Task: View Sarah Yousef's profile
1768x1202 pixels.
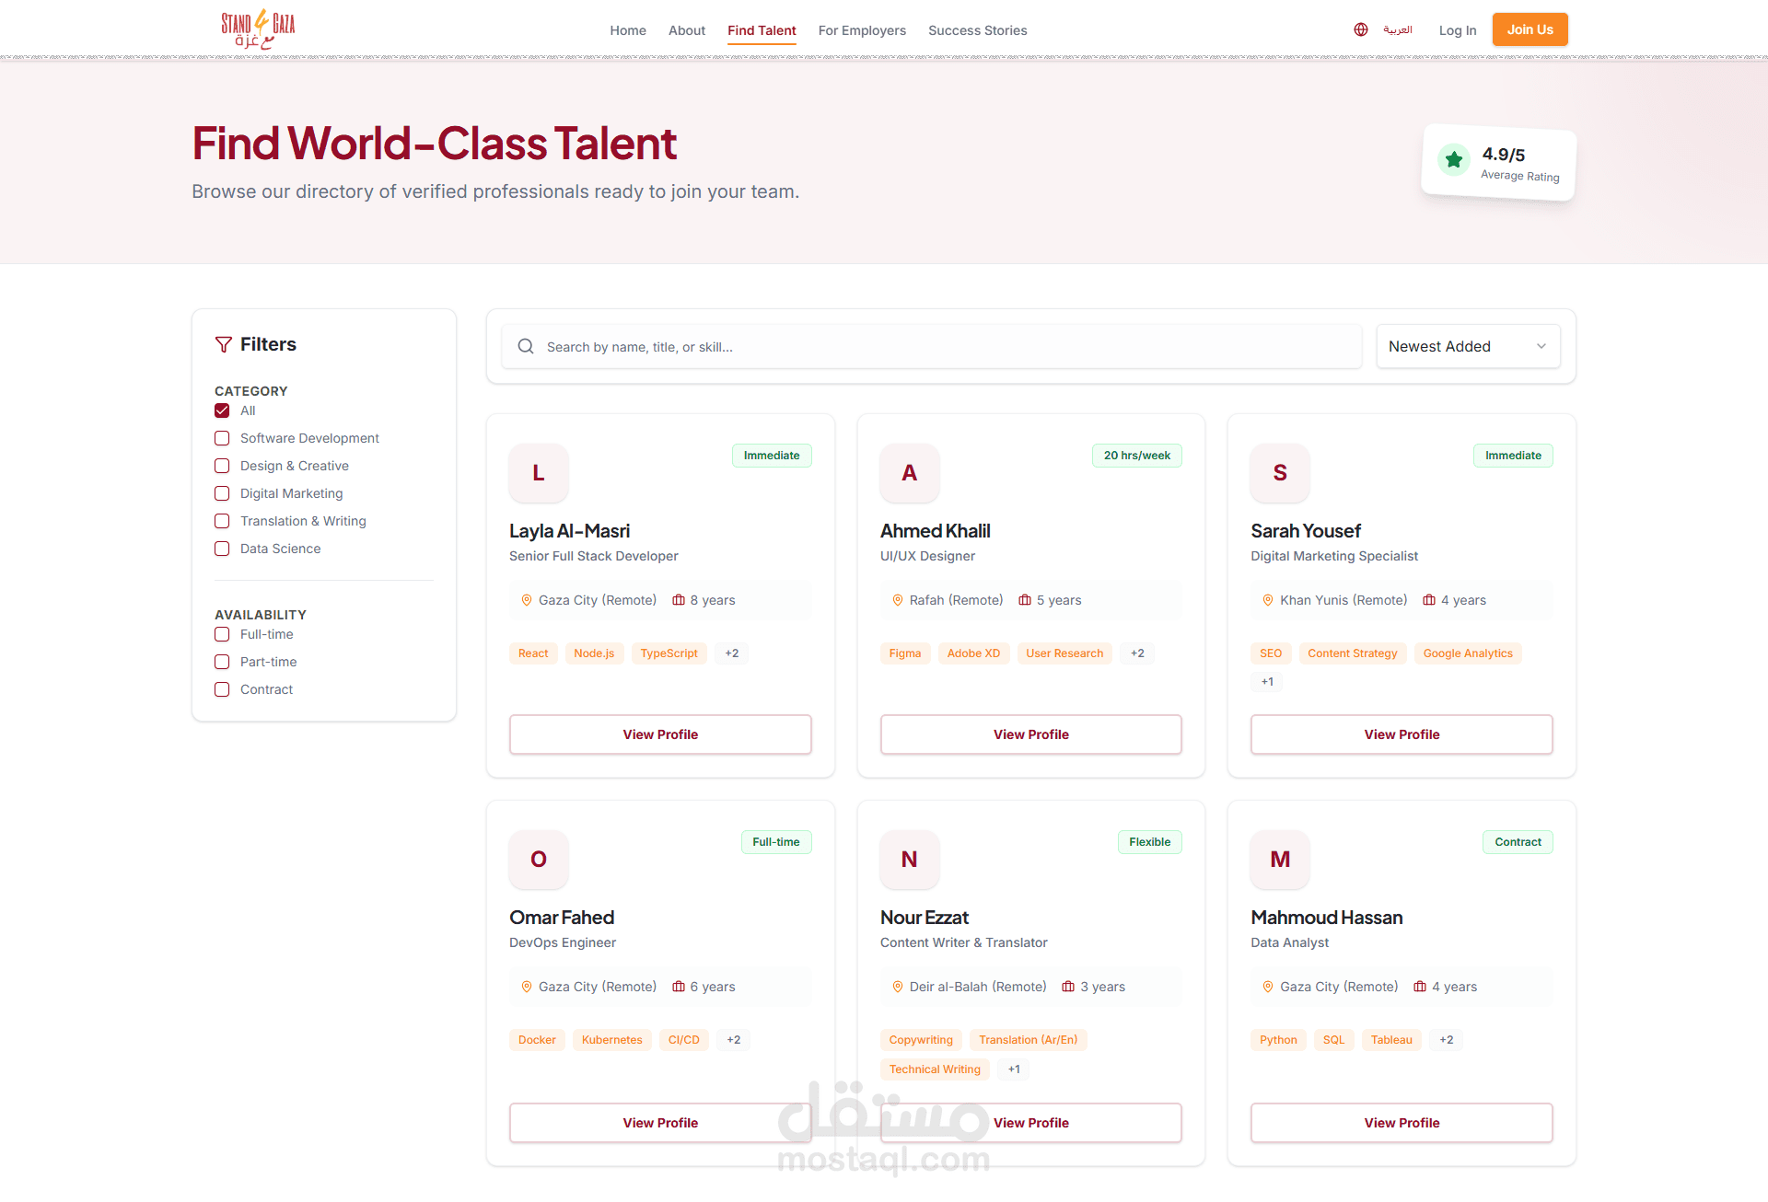Action: click(1401, 734)
